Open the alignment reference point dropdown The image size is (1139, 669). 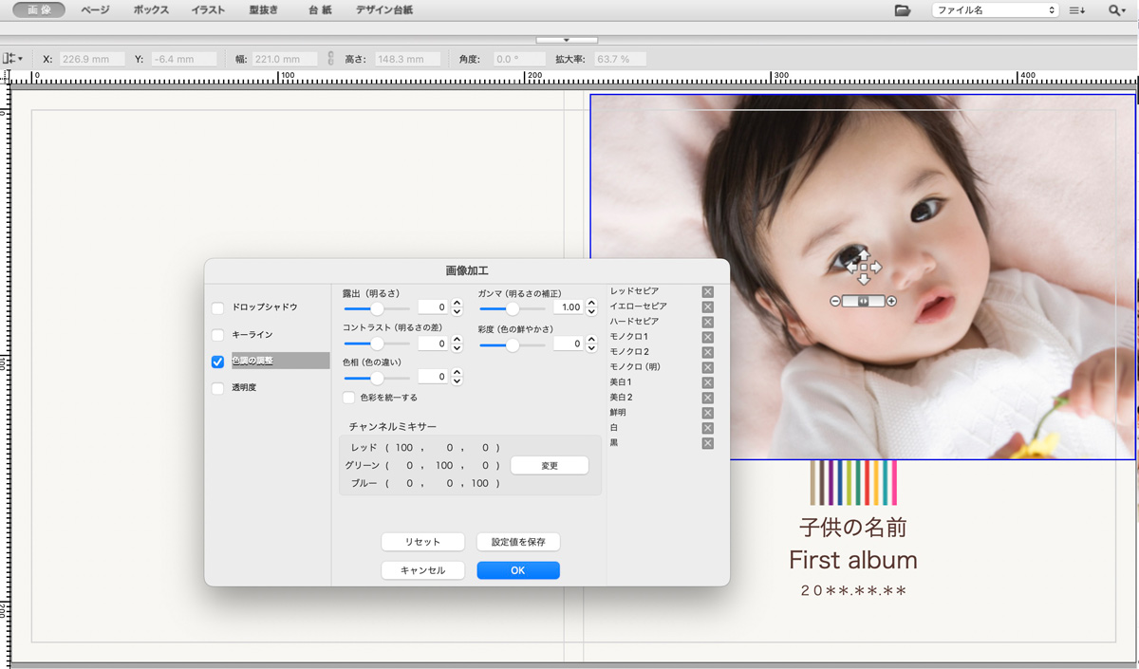[12, 59]
